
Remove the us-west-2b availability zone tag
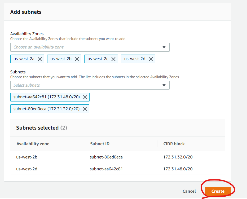[77, 59]
